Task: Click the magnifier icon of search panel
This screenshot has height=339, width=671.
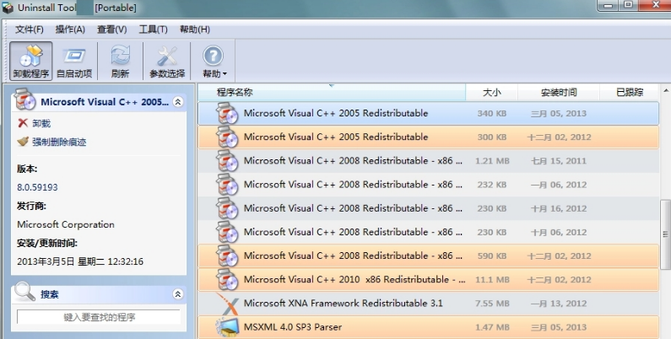Action: click(x=24, y=292)
